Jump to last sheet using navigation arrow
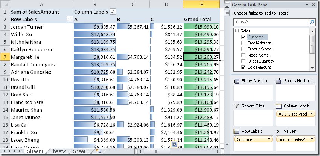Viewport: 320px width, 156px height. point(20,151)
